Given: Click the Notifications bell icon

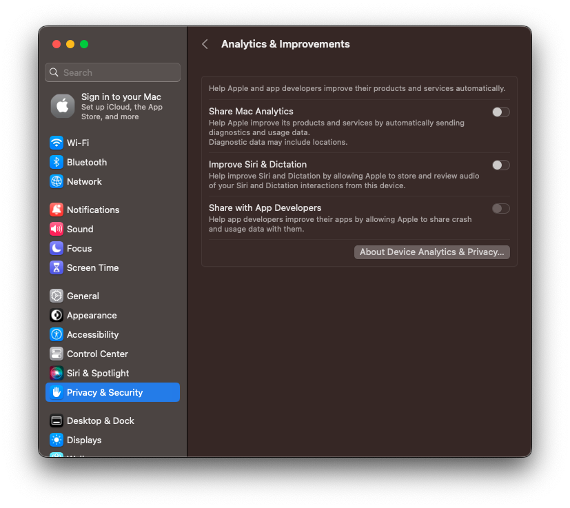Looking at the screenshot, I should pyautogui.click(x=57, y=210).
